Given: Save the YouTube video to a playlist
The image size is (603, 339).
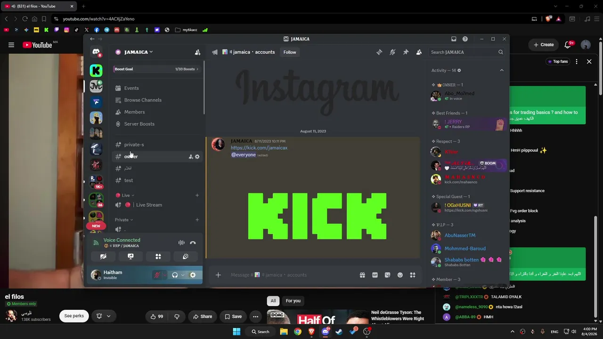Looking at the screenshot, I should point(233,316).
